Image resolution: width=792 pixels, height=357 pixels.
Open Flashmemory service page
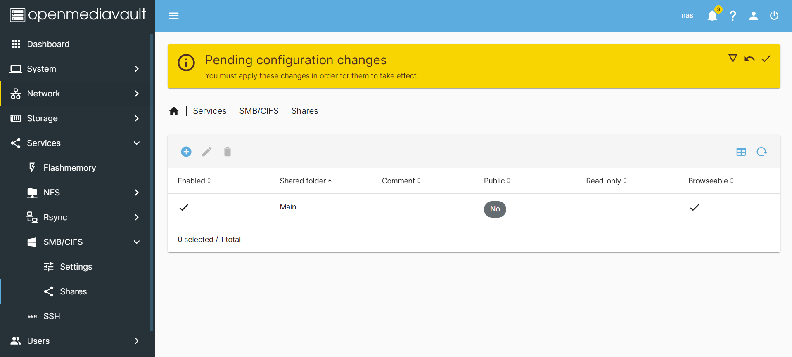(x=76, y=168)
